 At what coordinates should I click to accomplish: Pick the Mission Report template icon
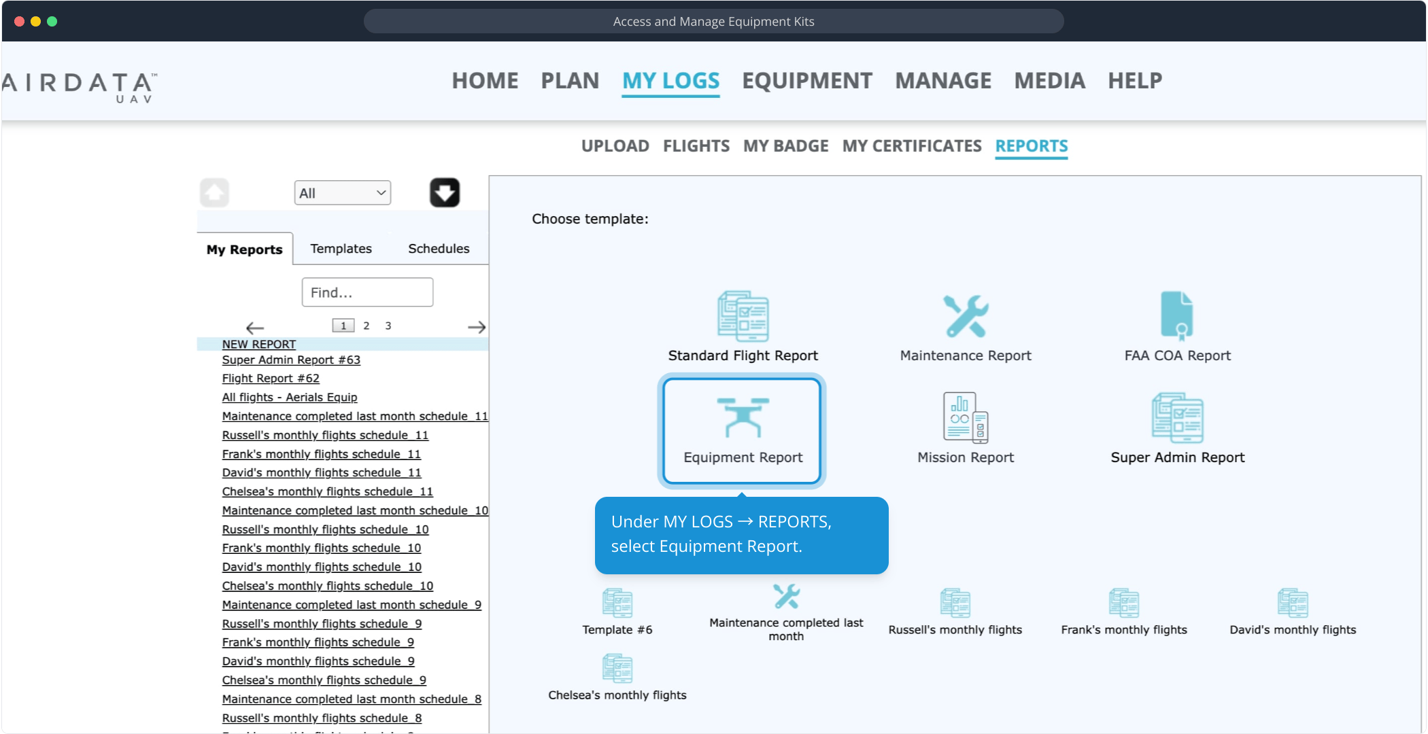[x=965, y=418]
